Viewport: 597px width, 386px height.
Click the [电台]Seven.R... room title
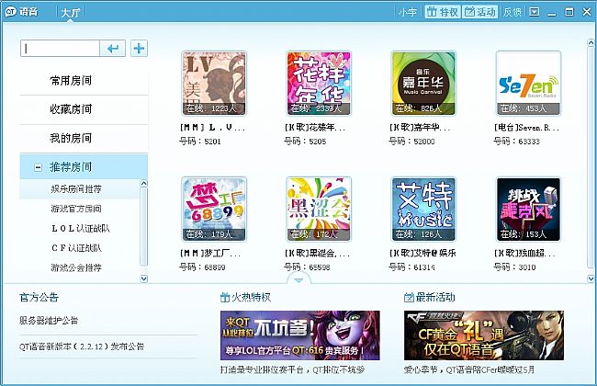[x=526, y=127]
